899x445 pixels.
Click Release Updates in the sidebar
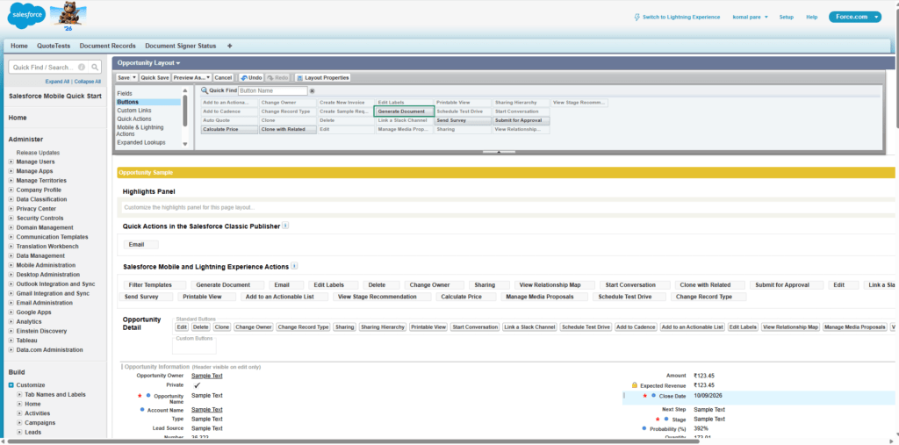pos(38,153)
